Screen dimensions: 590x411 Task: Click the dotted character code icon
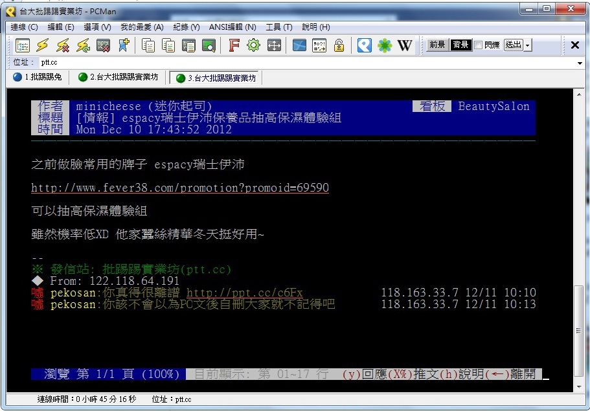pos(319,45)
